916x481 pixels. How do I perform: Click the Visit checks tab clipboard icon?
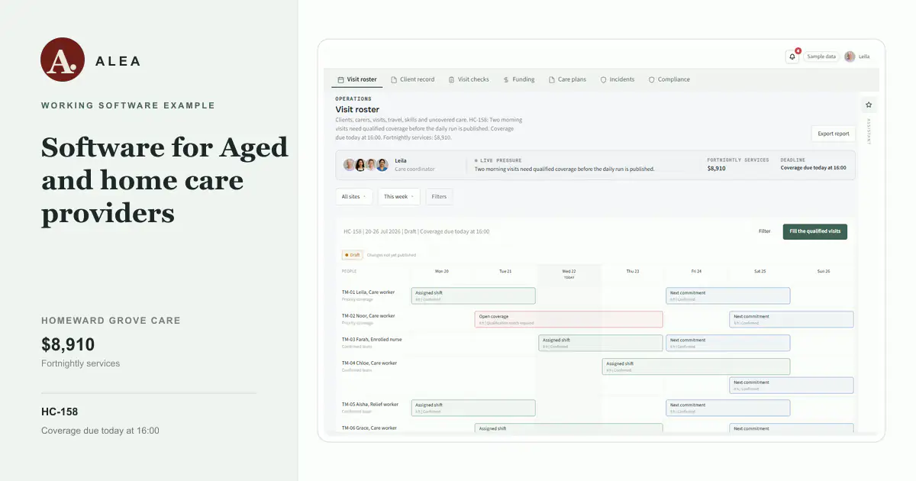(451, 79)
